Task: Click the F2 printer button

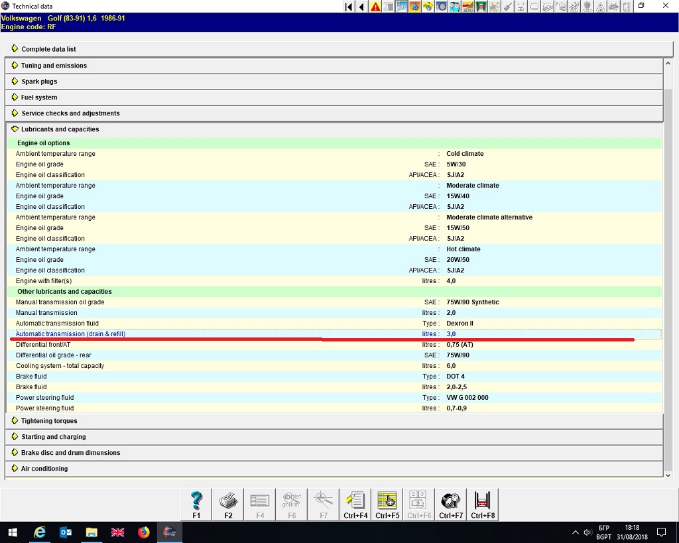Action: coord(228,505)
